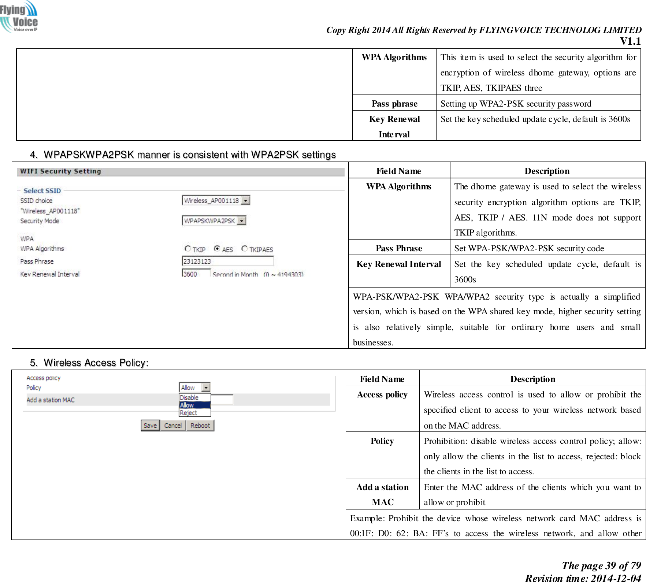This screenshot has height=582, width=646.
Task: Choose Reject in the Policy list
Action: coord(194,413)
